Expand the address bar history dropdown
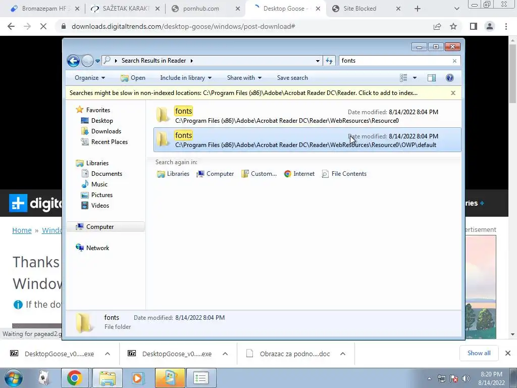Viewport: 517px width, 388px height. coord(318,61)
